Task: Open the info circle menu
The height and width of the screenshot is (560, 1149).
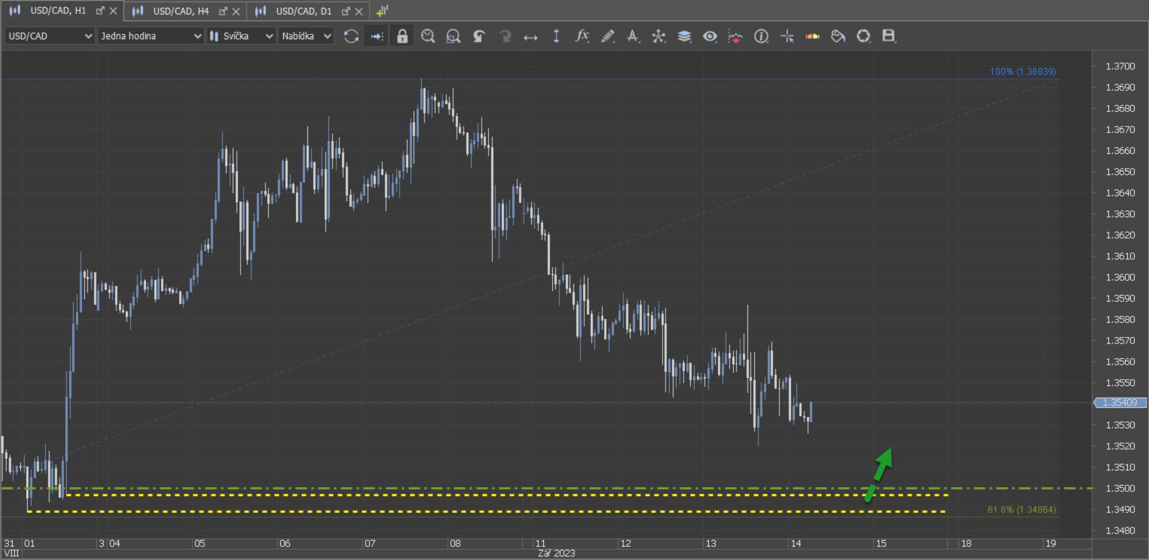Action: [x=761, y=36]
